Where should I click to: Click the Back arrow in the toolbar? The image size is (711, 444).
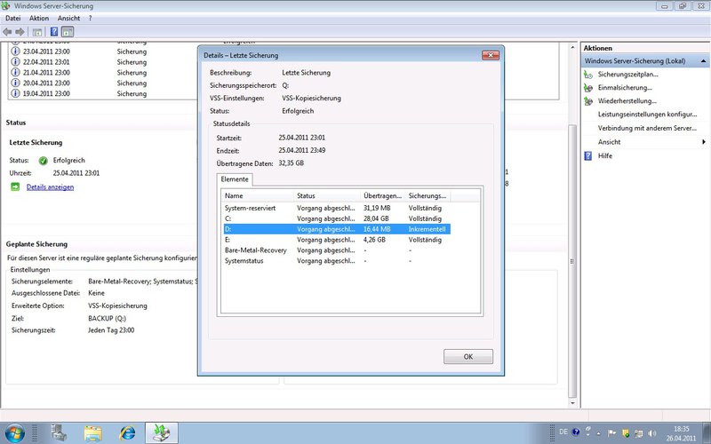(x=7, y=32)
